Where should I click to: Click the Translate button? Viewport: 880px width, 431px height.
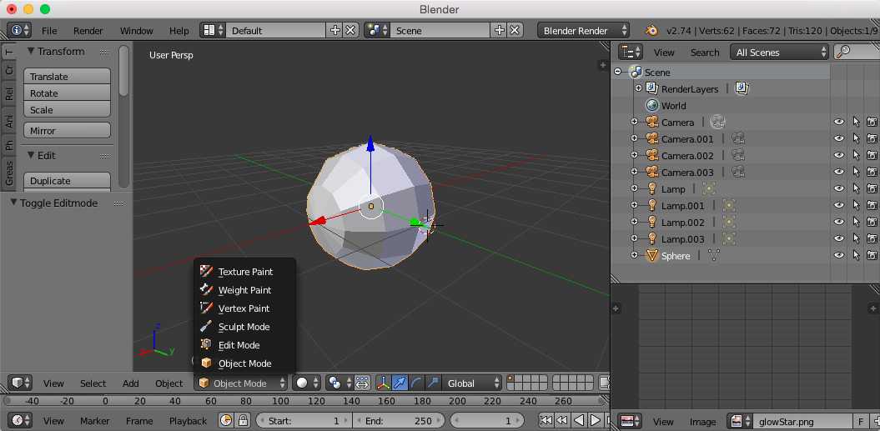67,77
